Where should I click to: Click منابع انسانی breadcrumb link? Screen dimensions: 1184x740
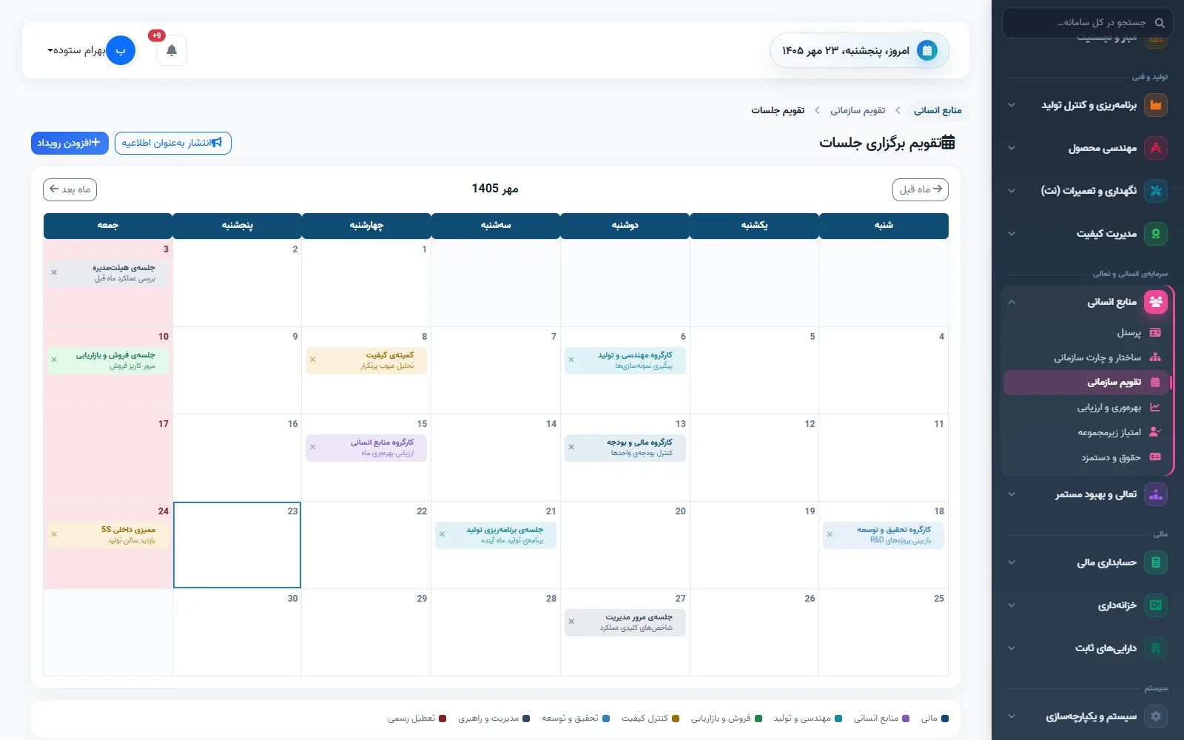938,110
